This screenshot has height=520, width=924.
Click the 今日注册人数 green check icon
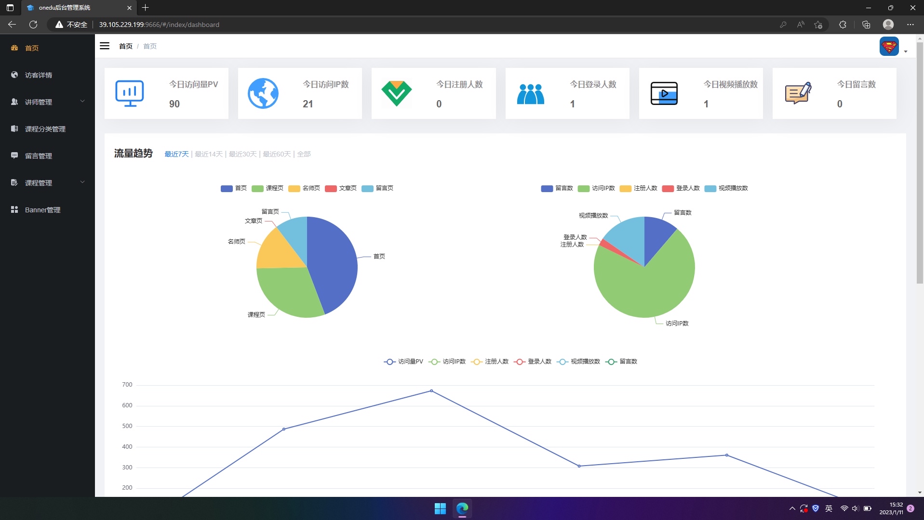tap(397, 93)
